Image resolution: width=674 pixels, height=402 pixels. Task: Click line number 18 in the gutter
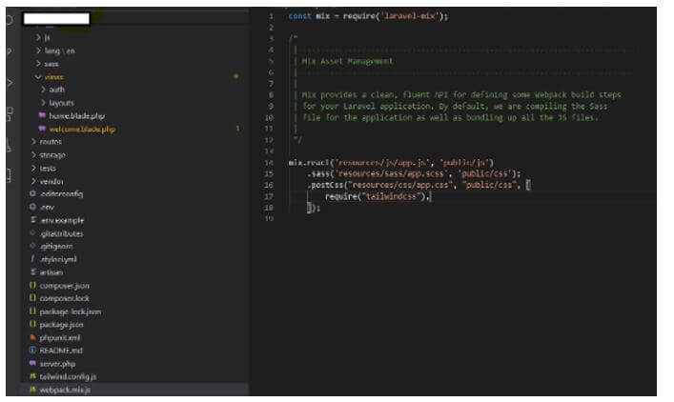[x=269, y=208]
